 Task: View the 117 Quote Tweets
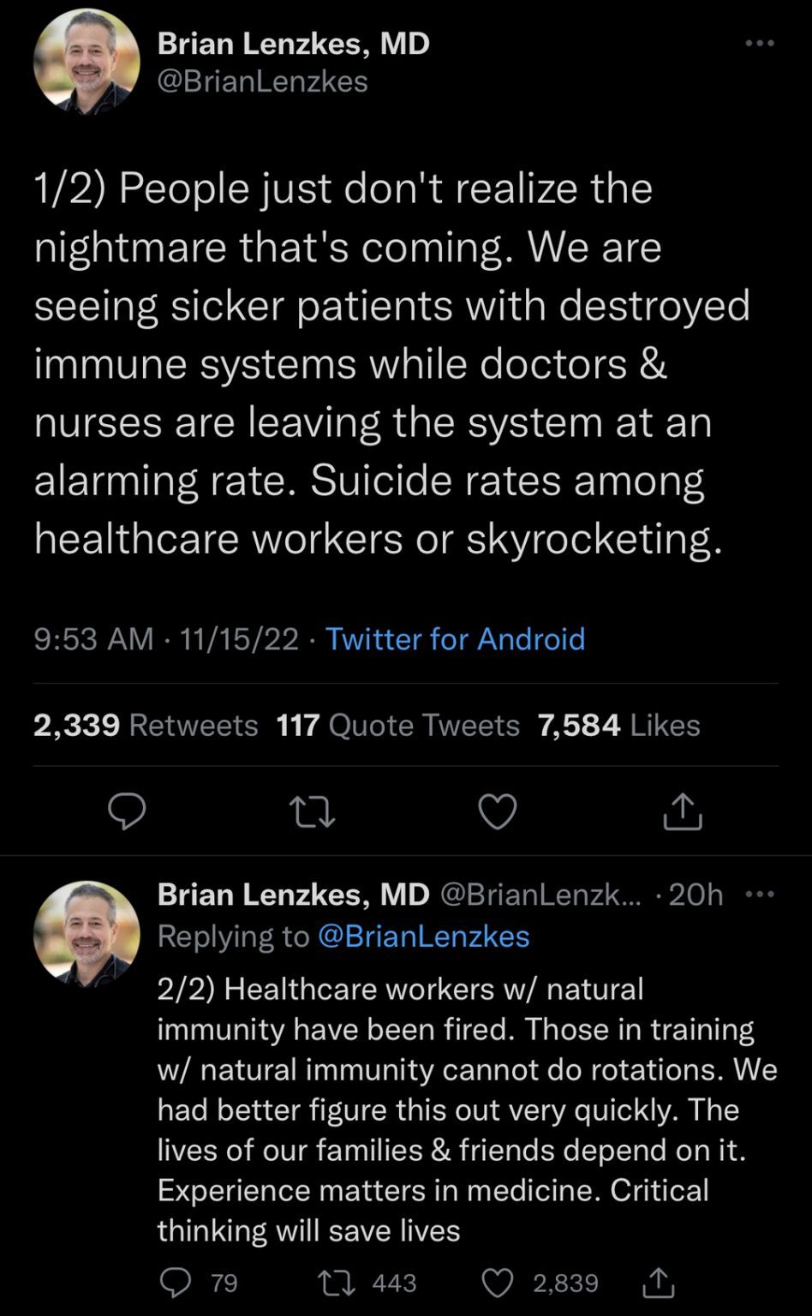pyautogui.click(x=397, y=725)
